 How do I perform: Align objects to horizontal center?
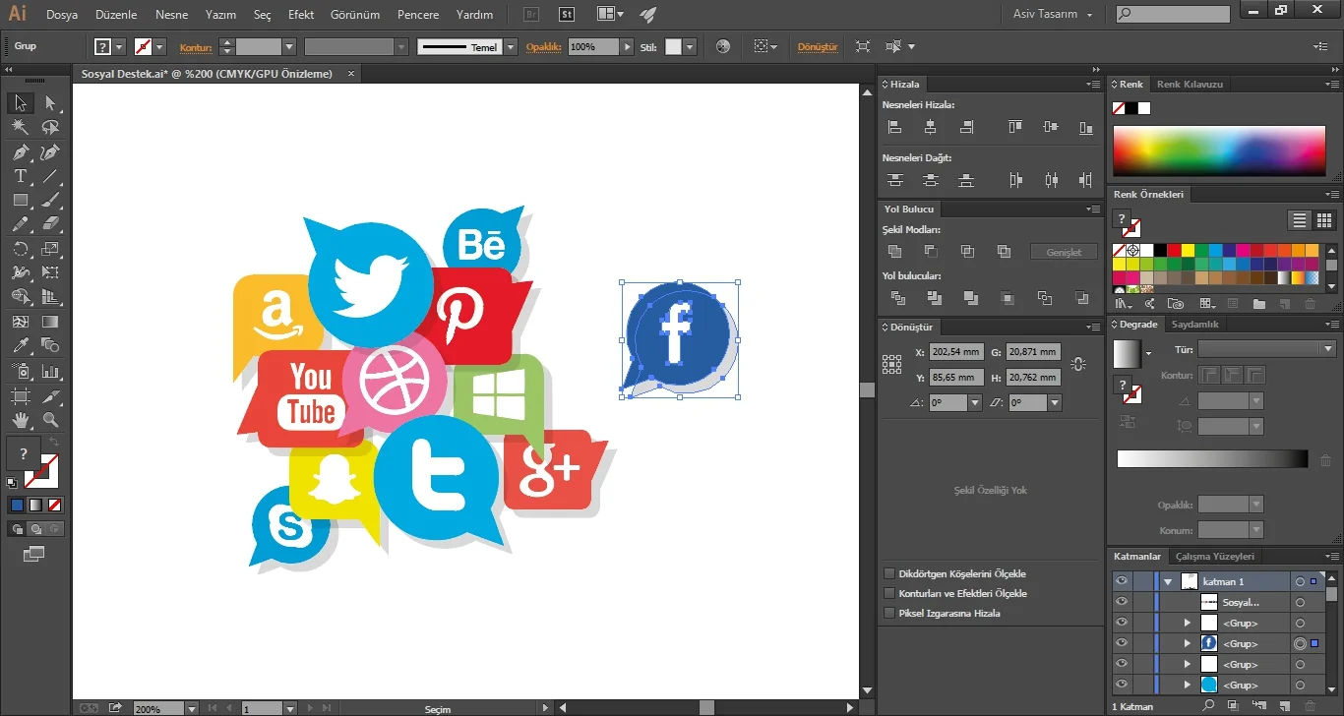click(931, 127)
